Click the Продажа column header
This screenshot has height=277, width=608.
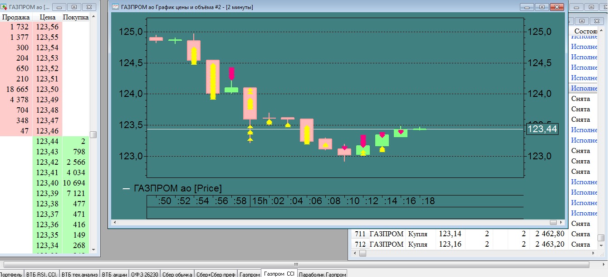pyautogui.click(x=16, y=17)
